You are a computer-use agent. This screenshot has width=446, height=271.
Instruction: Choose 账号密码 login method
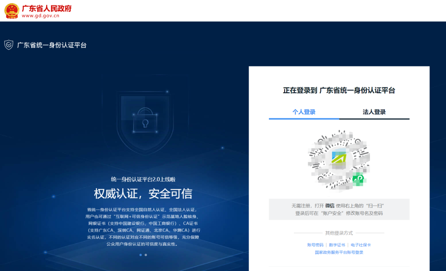point(315,245)
